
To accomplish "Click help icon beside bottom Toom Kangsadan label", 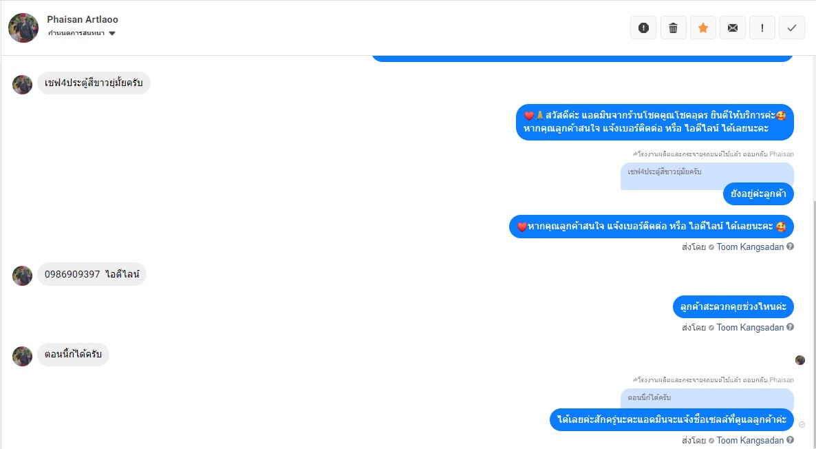I will 790,440.
